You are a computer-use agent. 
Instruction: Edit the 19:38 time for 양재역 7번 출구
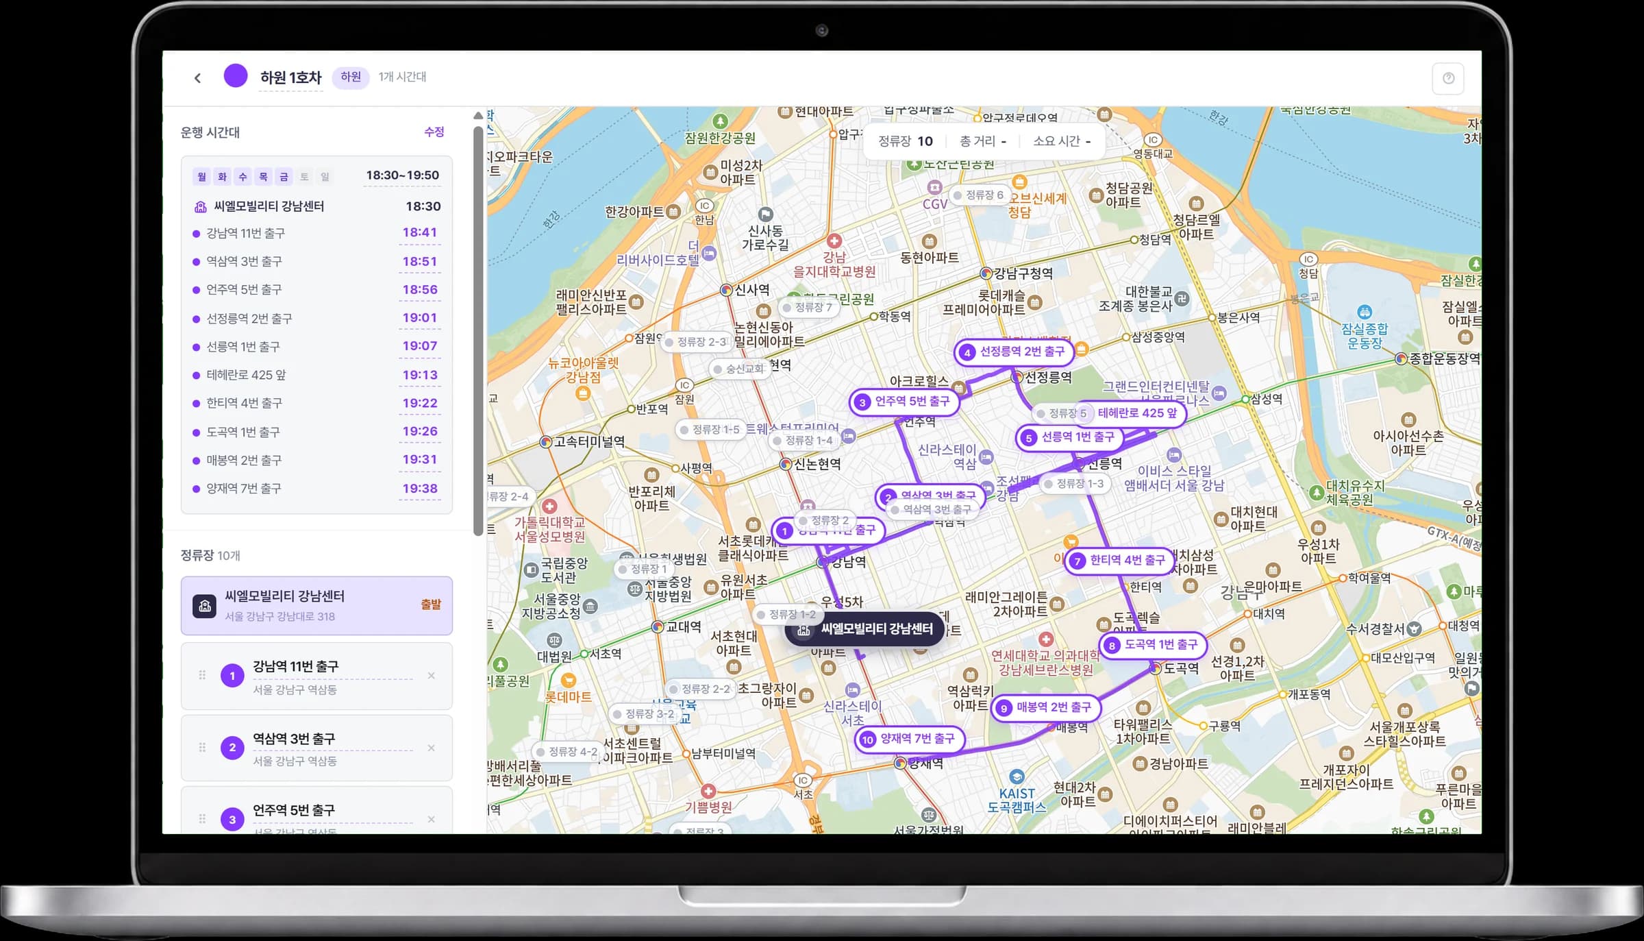point(419,488)
